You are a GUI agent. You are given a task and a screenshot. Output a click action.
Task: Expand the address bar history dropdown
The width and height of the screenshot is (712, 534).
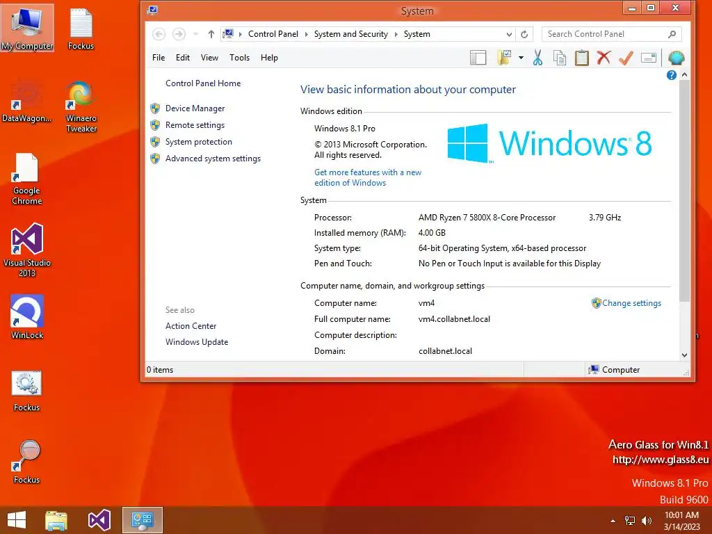(x=509, y=35)
